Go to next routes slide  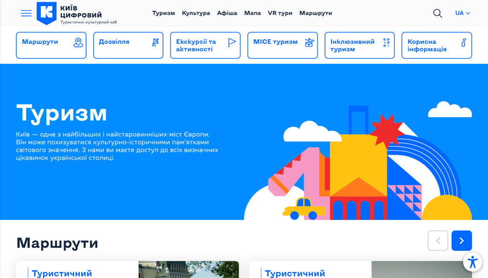coord(461,240)
